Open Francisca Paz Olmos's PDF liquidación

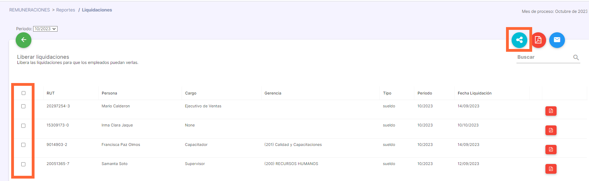pyautogui.click(x=551, y=150)
